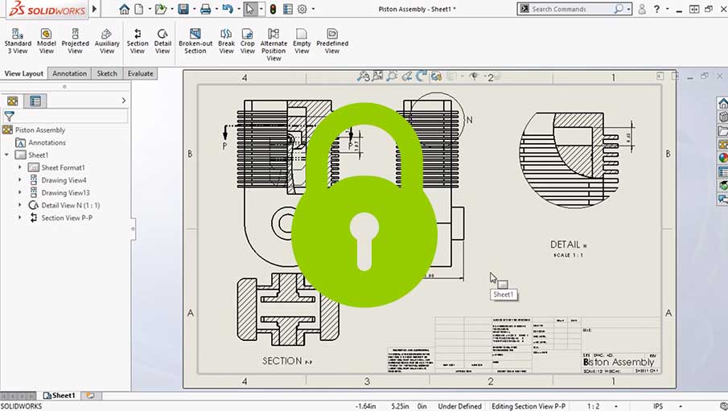Screen dimensions: 728x411
Task: Expand the Section View P-P node
Action: [20, 218]
